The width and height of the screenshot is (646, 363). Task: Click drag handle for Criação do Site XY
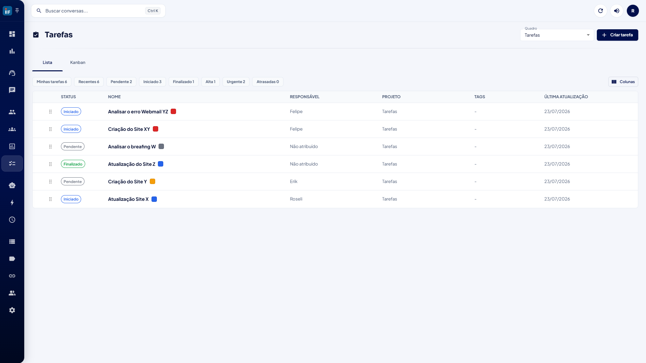[50, 129]
